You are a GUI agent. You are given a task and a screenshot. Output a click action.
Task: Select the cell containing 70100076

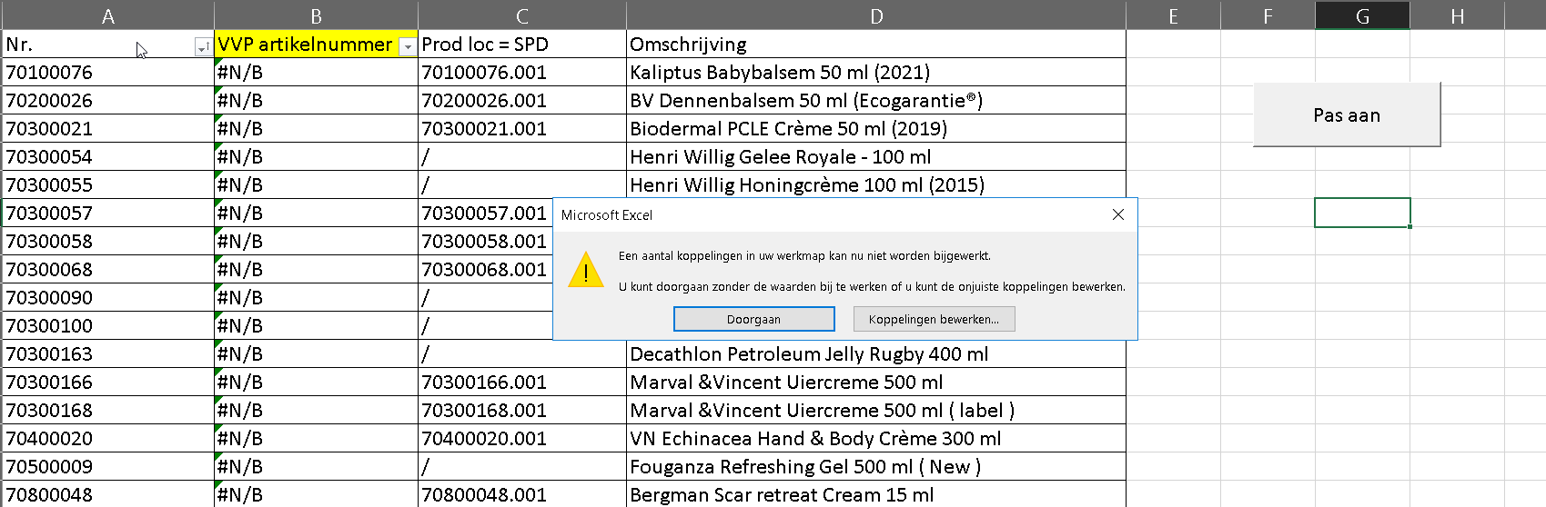108,72
